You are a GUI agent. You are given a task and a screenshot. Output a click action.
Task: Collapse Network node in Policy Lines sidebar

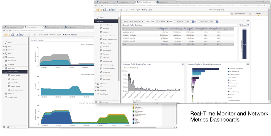coord(96,21)
